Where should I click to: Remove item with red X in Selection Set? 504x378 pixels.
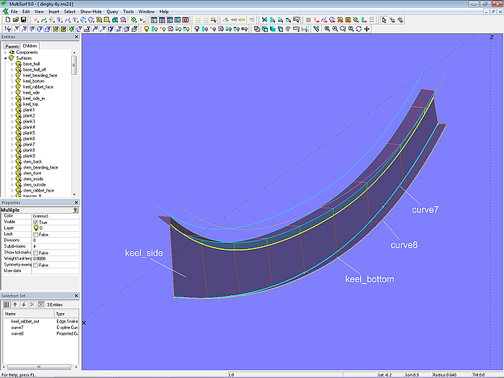32,305
